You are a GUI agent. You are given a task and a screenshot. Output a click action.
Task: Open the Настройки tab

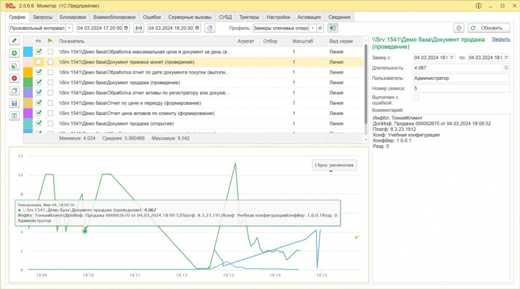click(278, 17)
